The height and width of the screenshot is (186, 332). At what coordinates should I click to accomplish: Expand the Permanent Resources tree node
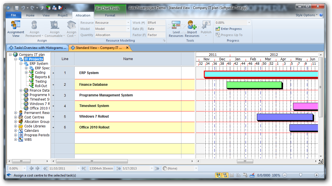15,113
